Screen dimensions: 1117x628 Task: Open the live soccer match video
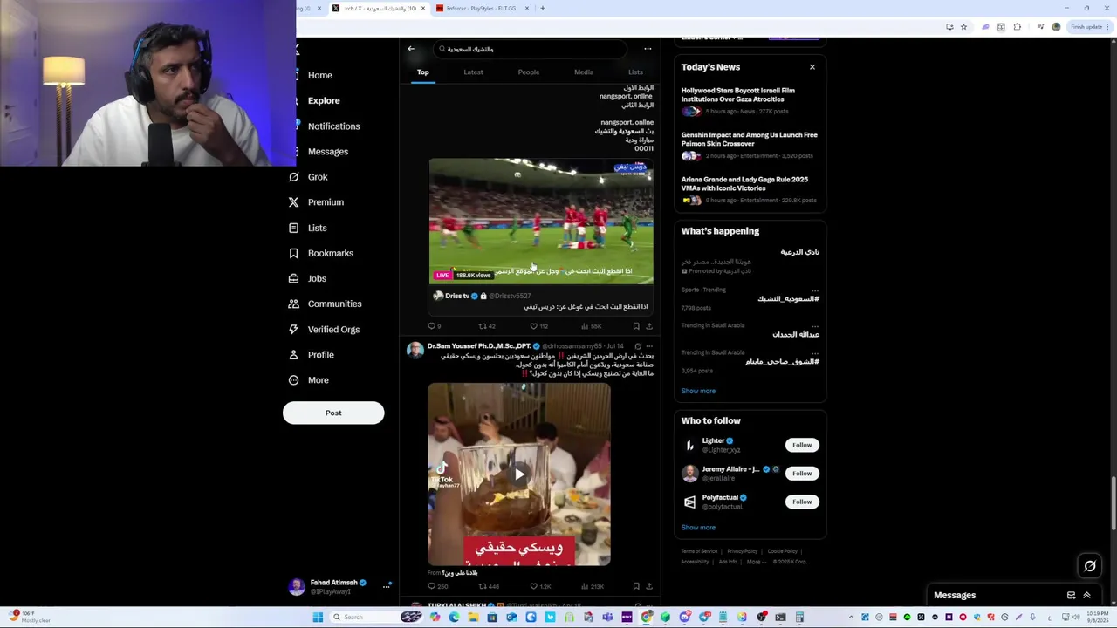(x=540, y=221)
